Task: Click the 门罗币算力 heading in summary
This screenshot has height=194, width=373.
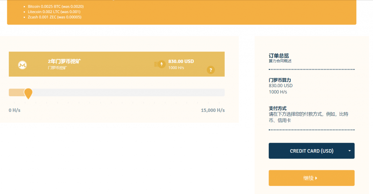Action: click(x=280, y=80)
